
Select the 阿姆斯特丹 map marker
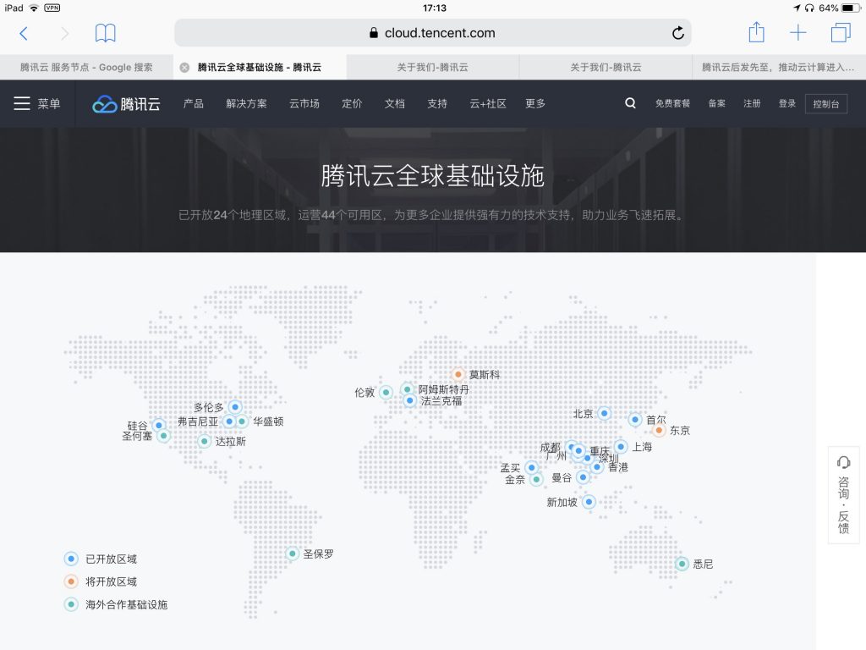tap(407, 389)
